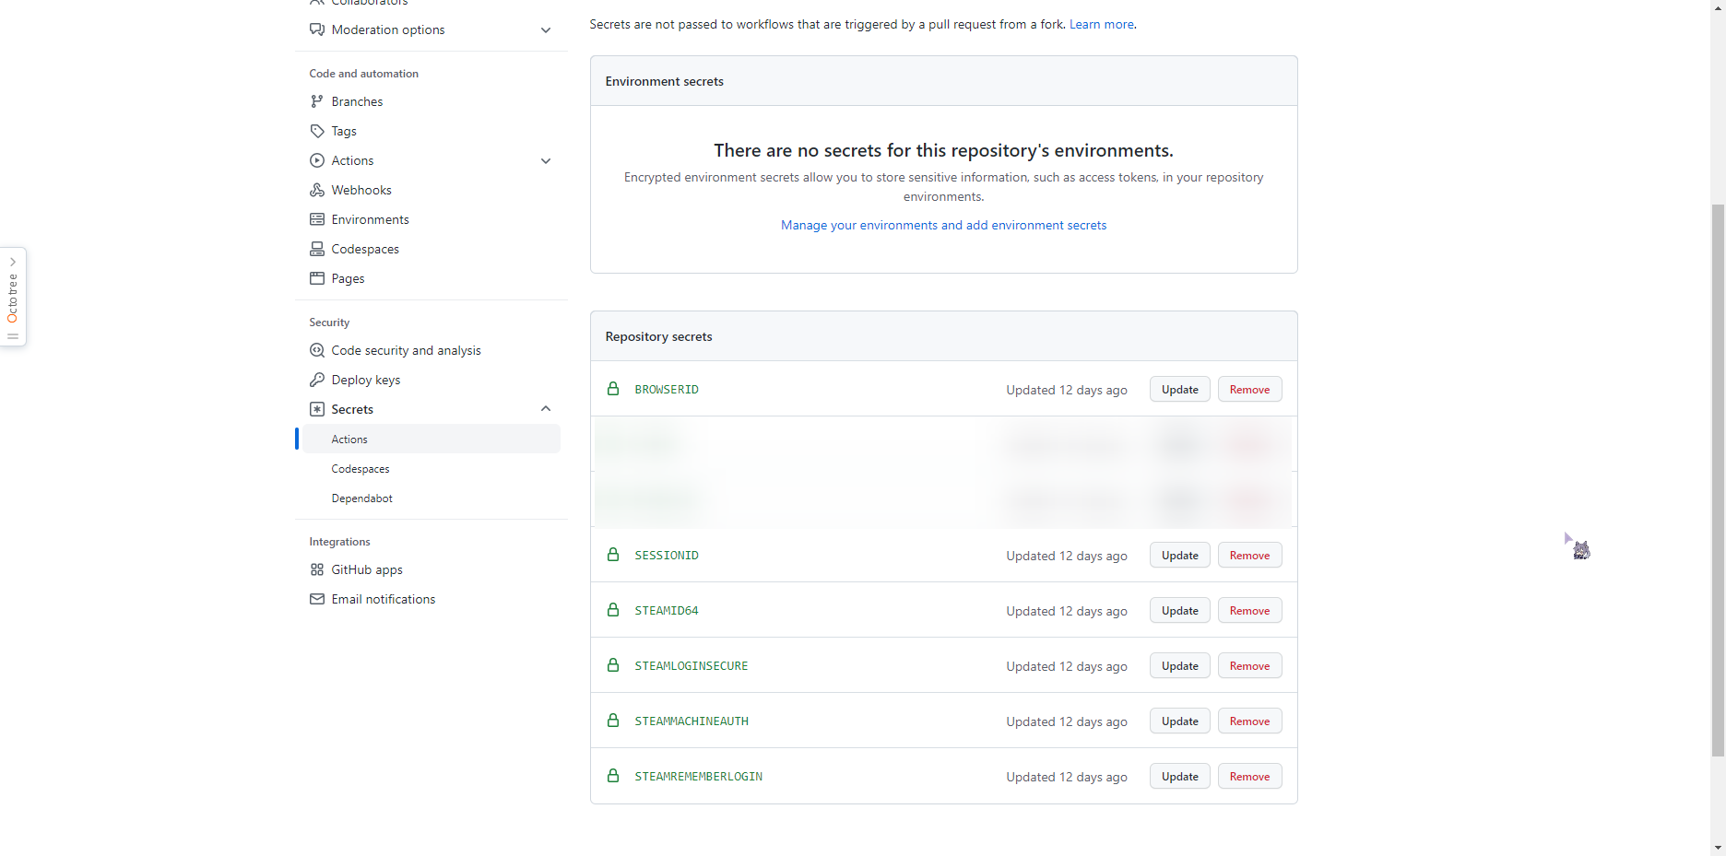Expand the Moderation options chevron
Viewport: 1726px width, 856px height.
[x=546, y=30]
